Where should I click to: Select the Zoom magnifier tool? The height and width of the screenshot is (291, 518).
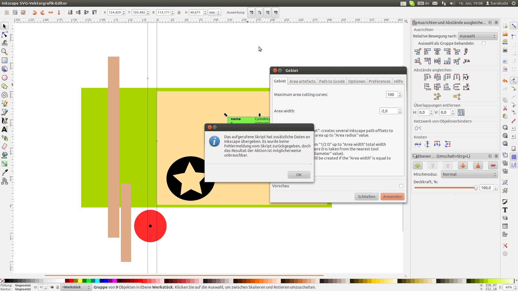click(x=5, y=52)
